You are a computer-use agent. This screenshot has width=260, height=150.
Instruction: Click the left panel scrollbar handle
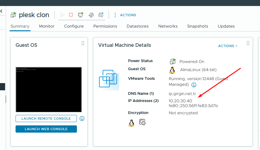pos(6,99)
